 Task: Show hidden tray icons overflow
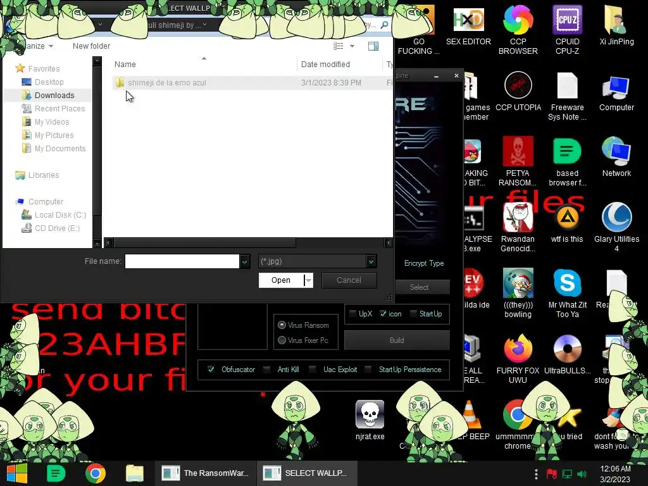tap(536, 474)
